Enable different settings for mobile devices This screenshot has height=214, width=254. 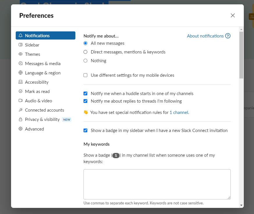click(x=85, y=75)
